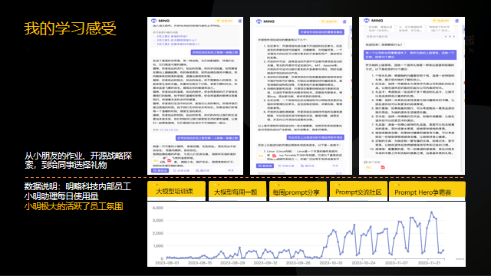Go to next page of prompt cards in third panel
Viewport: 491px width, 276px height.
pyautogui.click(x=453, y=37)
